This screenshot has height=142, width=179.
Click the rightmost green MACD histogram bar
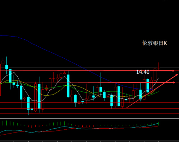coord(159,124)
